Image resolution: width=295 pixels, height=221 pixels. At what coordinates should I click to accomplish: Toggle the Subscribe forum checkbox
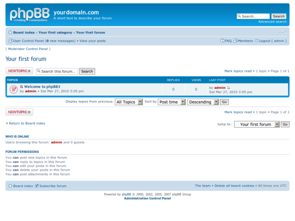[x=37, y=186]
